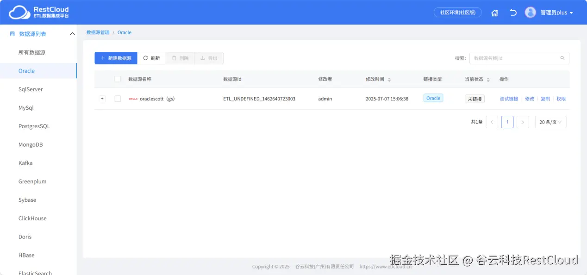Click the back/undo arrow icon in top bar
The image size is (587, 275).
tap(512, 12)
